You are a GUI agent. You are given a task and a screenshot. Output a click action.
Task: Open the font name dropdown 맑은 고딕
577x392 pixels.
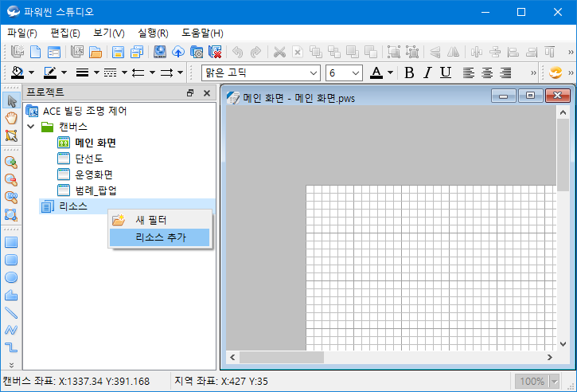pos(313,73)
